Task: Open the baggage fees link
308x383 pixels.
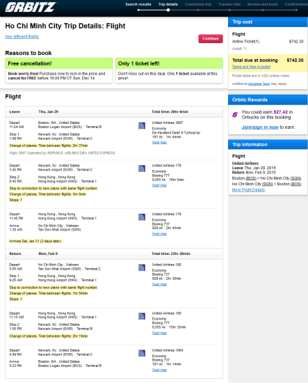Action: (259, 84)
